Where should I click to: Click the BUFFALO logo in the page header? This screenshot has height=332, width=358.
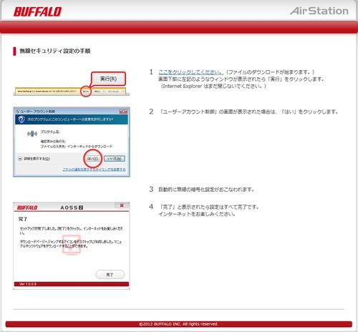(37, 11)
